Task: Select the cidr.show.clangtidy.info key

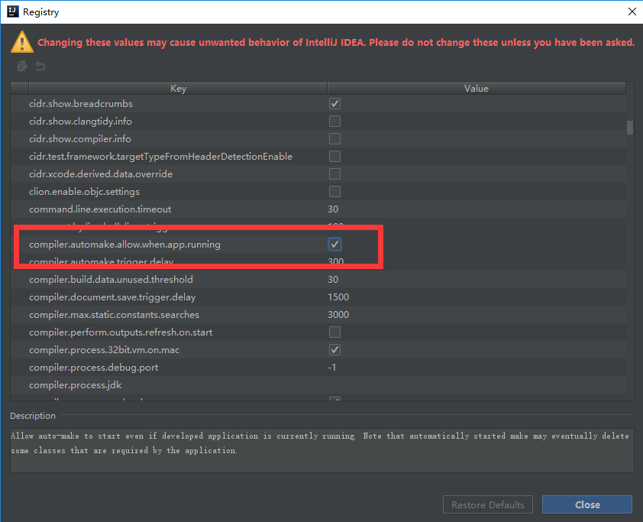Action: (x=80, y=122)
